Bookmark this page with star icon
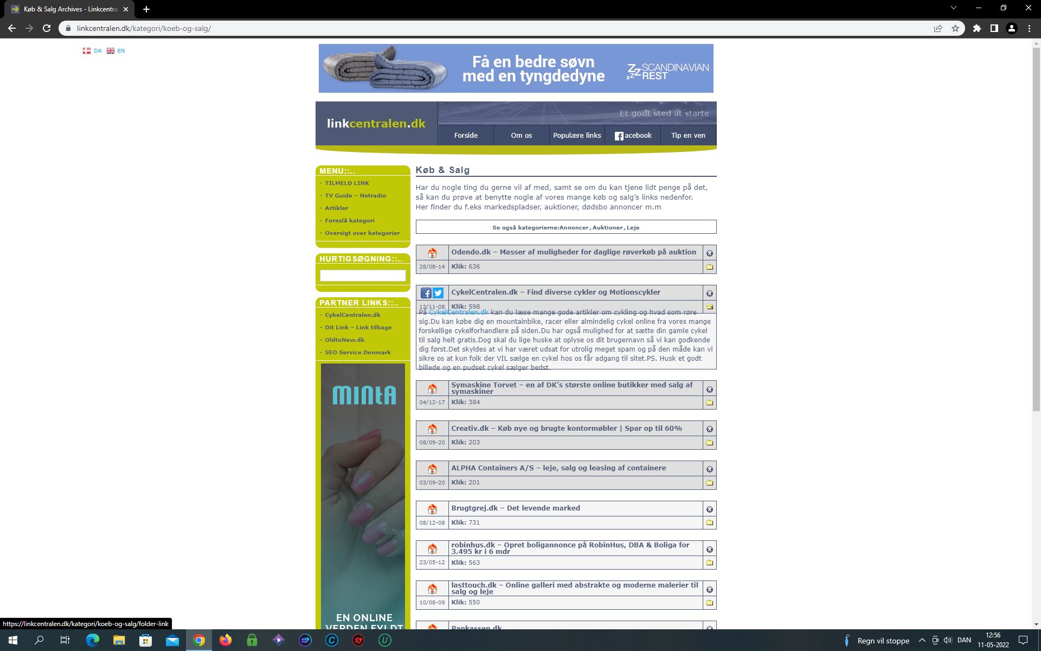Screen dimensions: 1041x651 955,28
